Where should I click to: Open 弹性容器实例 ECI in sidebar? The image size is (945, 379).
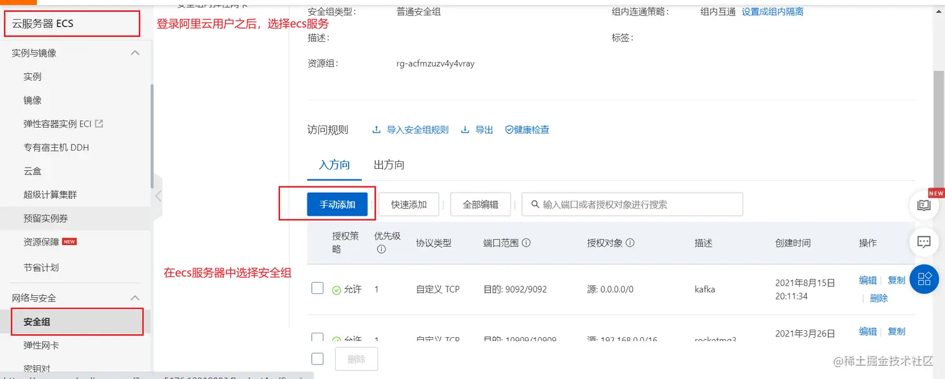pyautogui.click(x=57, y=124)
